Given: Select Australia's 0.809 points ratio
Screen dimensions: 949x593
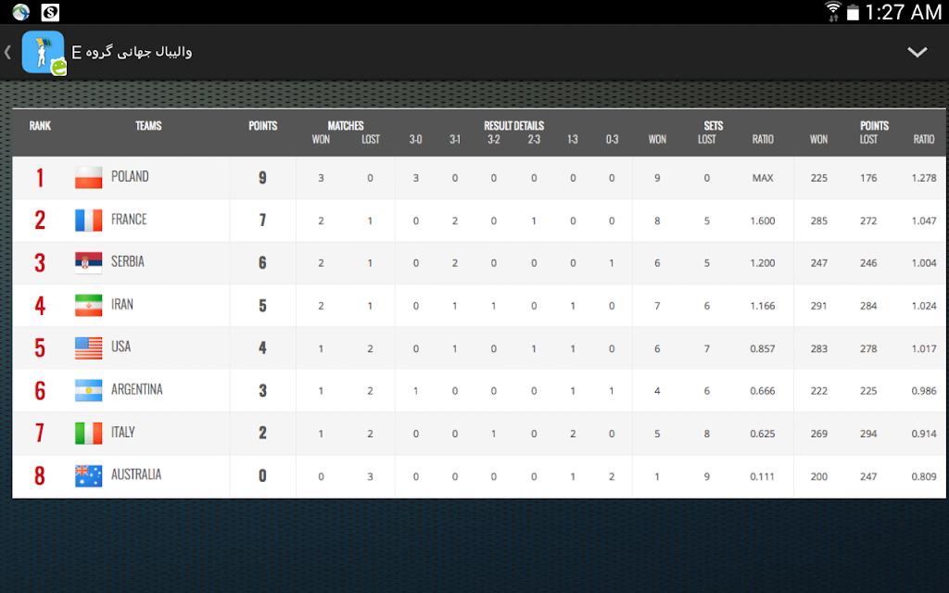Looking at the screenshot, I should tap(924, 477).
